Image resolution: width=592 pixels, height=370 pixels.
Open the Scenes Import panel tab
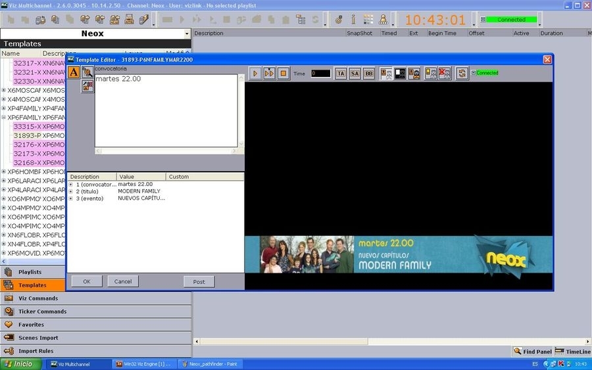click(96, 338)
